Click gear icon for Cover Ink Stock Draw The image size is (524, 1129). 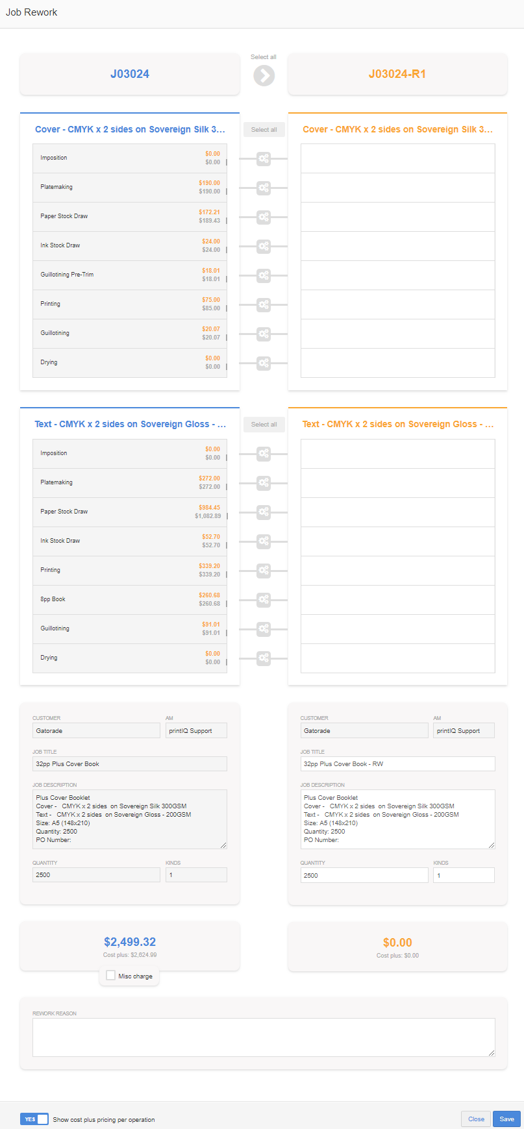click(x=264, y=246)
